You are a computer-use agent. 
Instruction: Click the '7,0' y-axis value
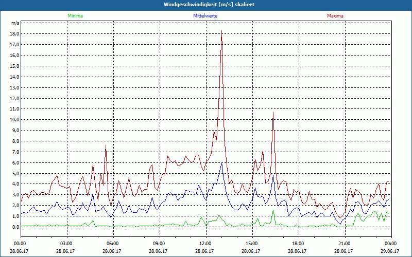(15, 152)
